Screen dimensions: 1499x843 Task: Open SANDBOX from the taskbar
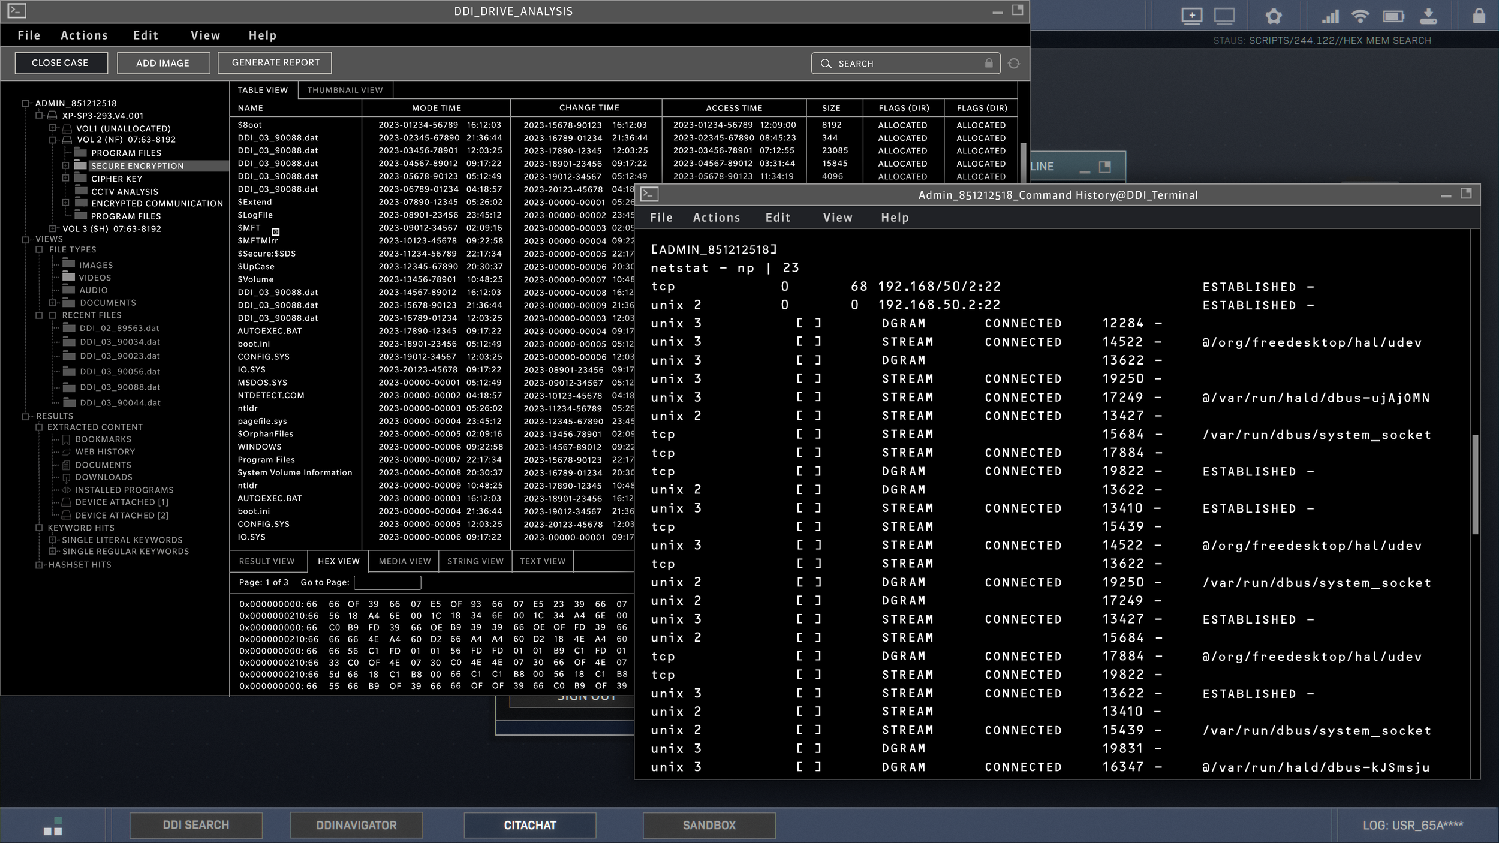click(x=709, y=825)
